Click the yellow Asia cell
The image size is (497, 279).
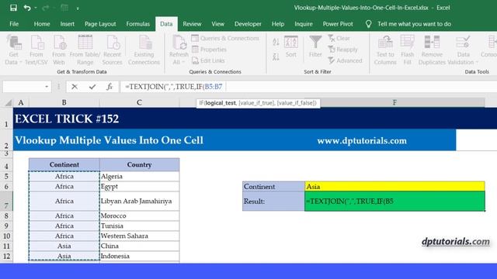pos(394,186)
